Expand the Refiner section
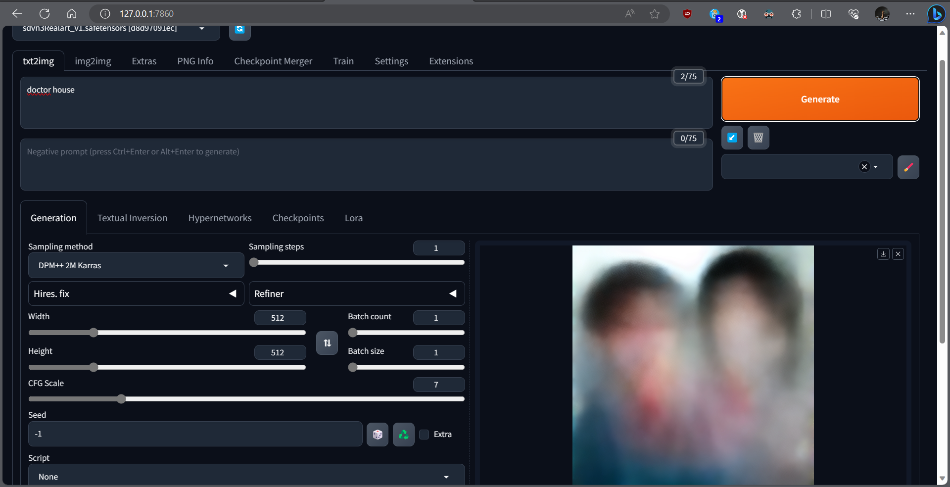This screenshot has height=487, width=950. tap(356, 293)
